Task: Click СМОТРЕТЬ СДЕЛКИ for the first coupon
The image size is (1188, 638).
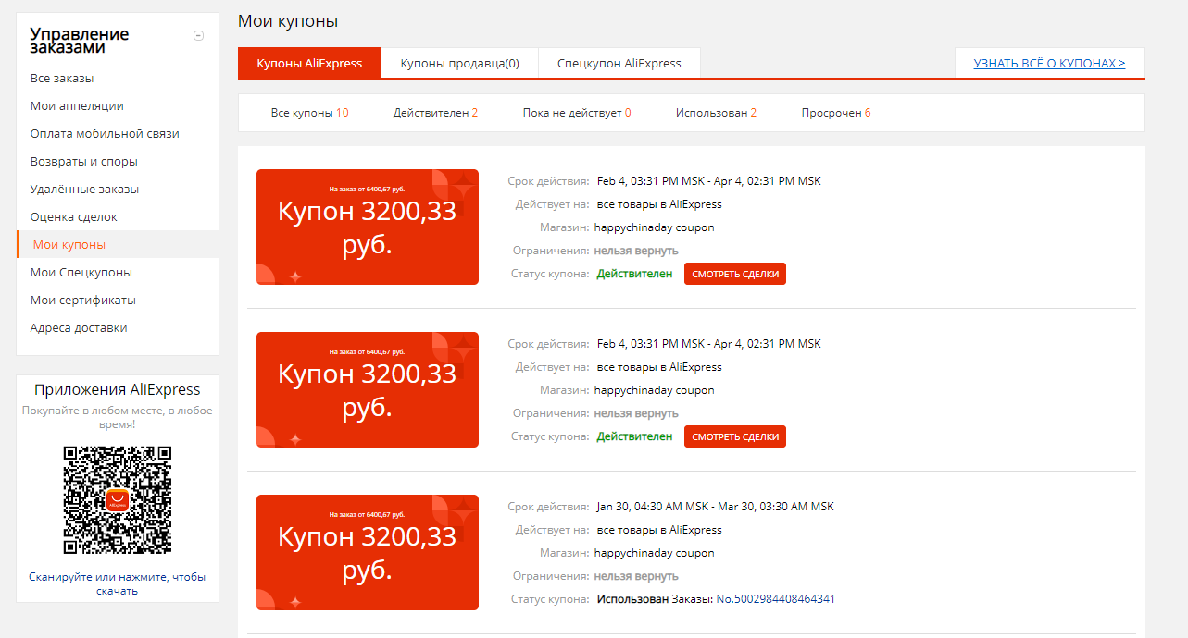Action: 735,274
